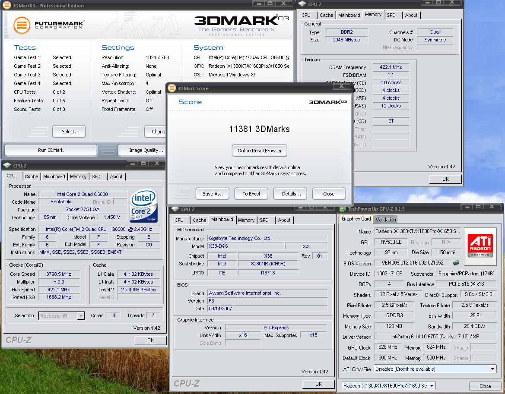Click CPU-Z CPU window title icon

click(x=7, y=166)
